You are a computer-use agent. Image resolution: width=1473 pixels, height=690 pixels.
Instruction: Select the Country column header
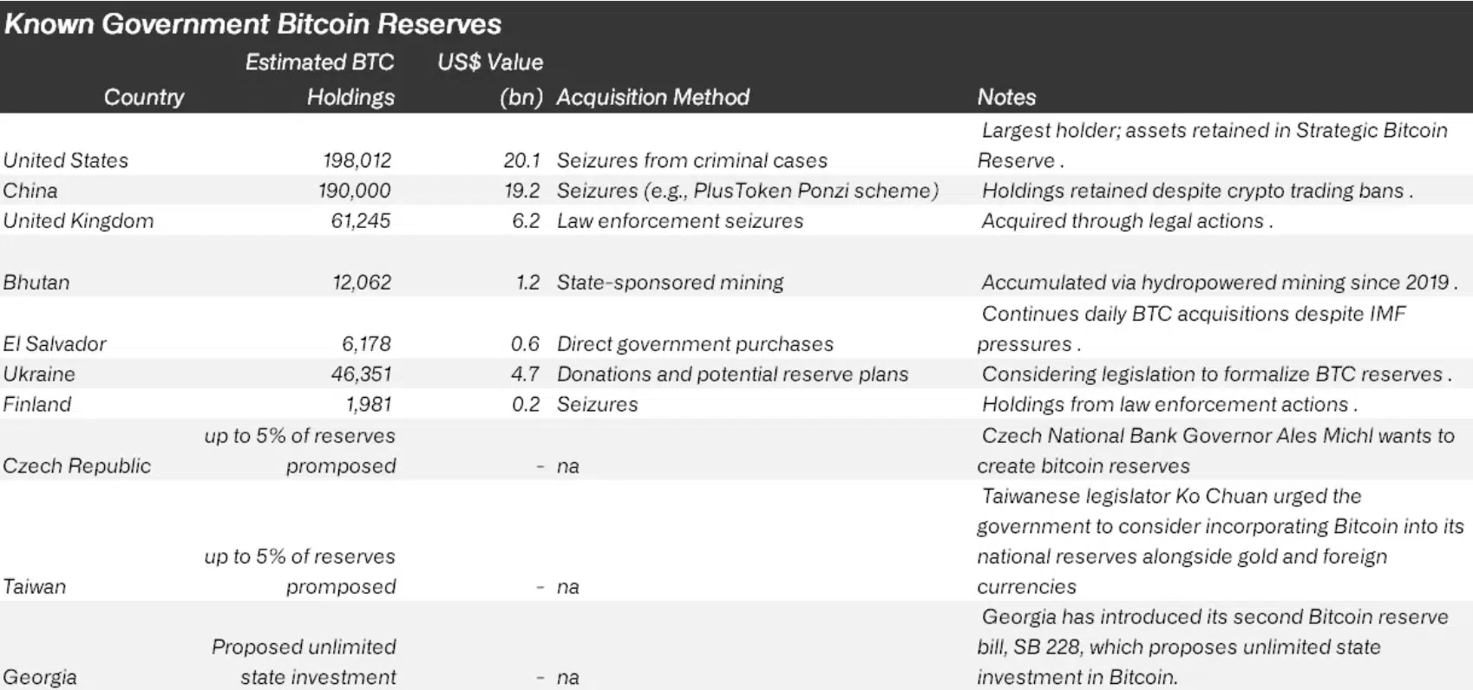pyautogui.click(x=144, y=97)
